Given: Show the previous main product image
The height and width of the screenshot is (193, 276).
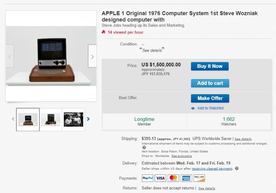Looking at the screenshot, I should coord(10,56).
